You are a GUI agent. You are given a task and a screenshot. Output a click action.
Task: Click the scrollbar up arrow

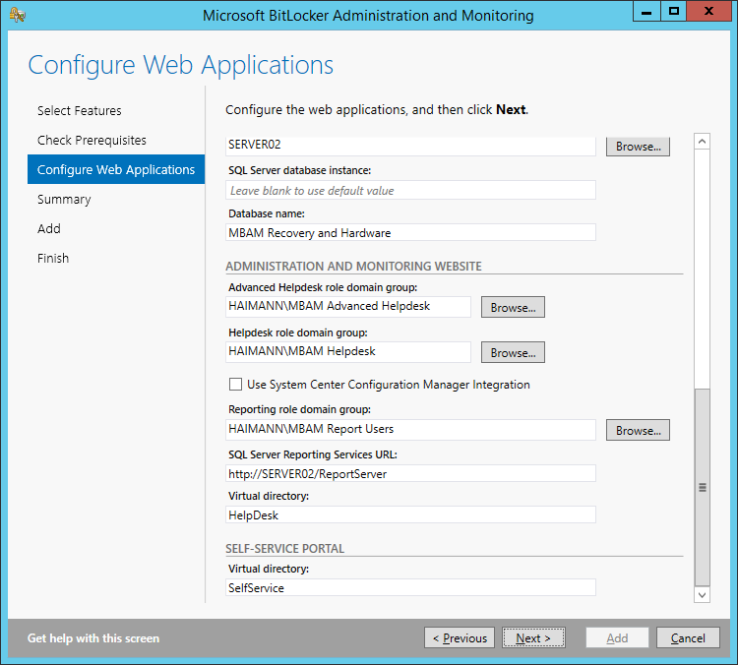pos(702,142)
